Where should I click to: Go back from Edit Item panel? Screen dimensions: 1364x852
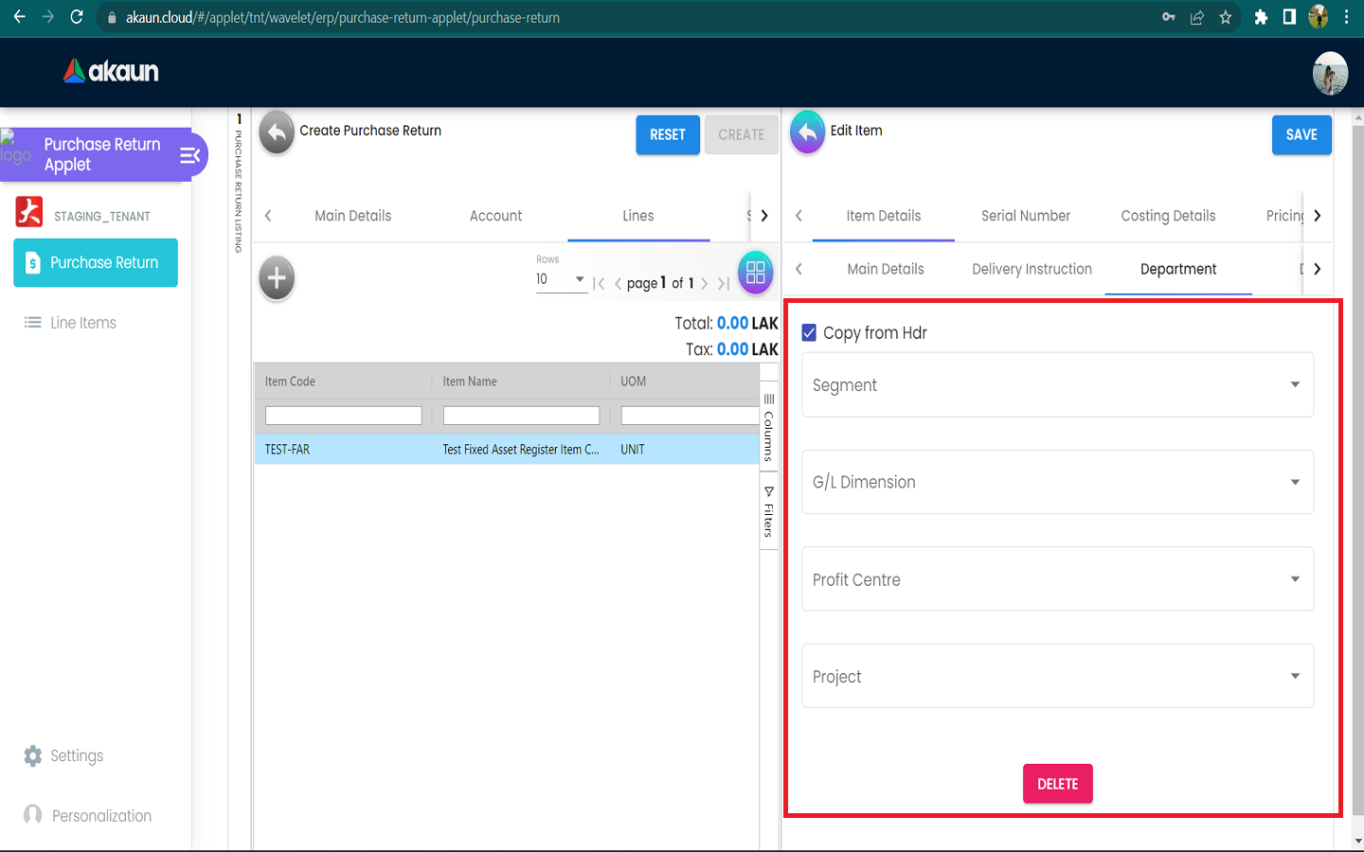[807, 133]
